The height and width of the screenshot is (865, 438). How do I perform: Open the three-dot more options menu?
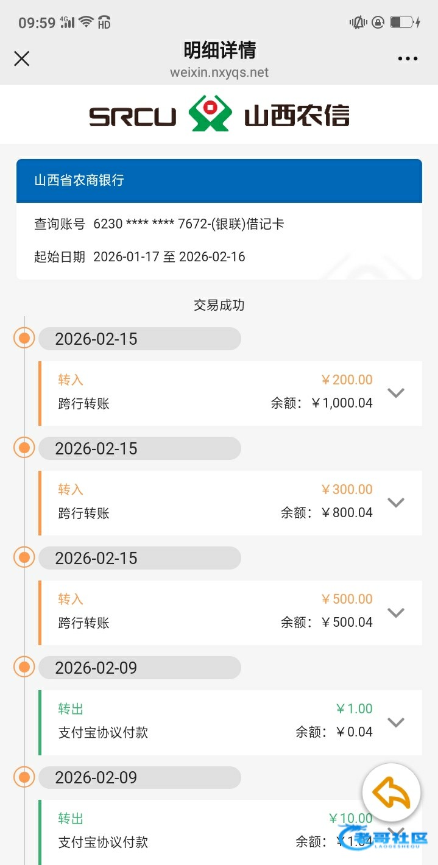click(408, 58)
